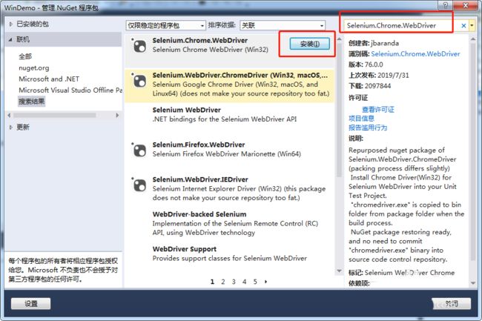Click the Selenium.Chrome.WebDriver package icon
Screen dimensions: 482x321
pos(139,46)
